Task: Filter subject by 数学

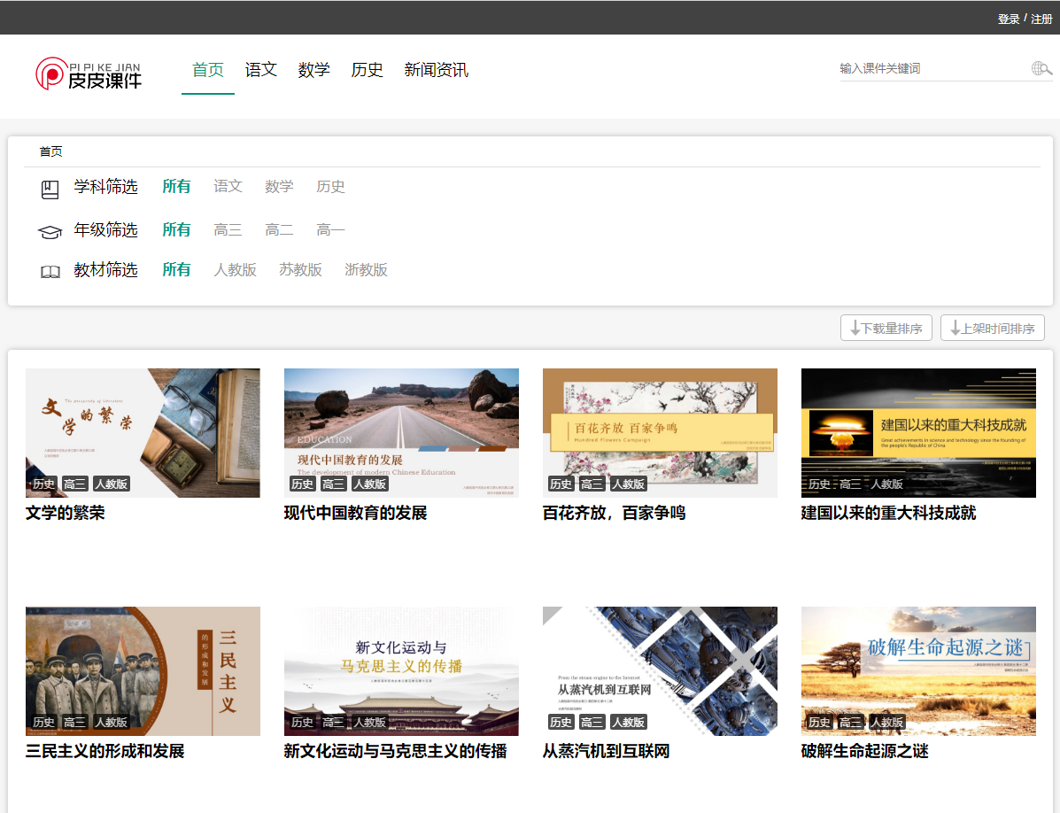Action: [279, 187]
